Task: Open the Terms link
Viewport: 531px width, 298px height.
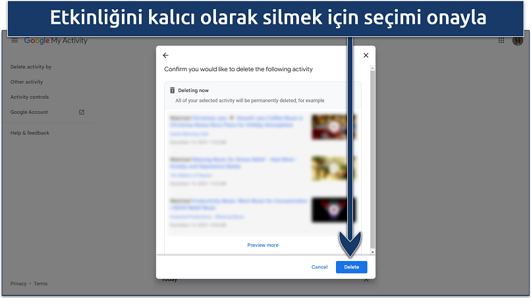Action: click(x=41, y=284)
